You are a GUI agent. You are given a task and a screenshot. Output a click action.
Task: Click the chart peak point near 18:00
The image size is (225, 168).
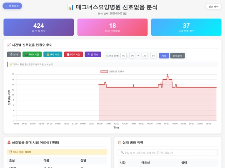(x=167, y=74)
